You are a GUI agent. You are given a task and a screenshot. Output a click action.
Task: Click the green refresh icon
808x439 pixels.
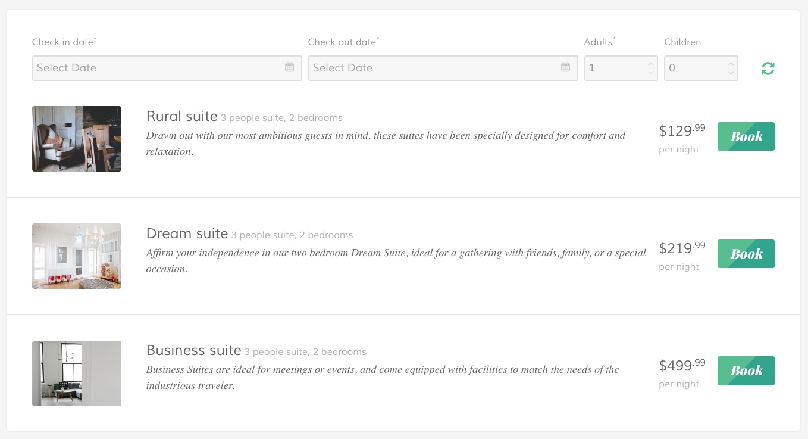pyautogui.click(x=768, y=69)
